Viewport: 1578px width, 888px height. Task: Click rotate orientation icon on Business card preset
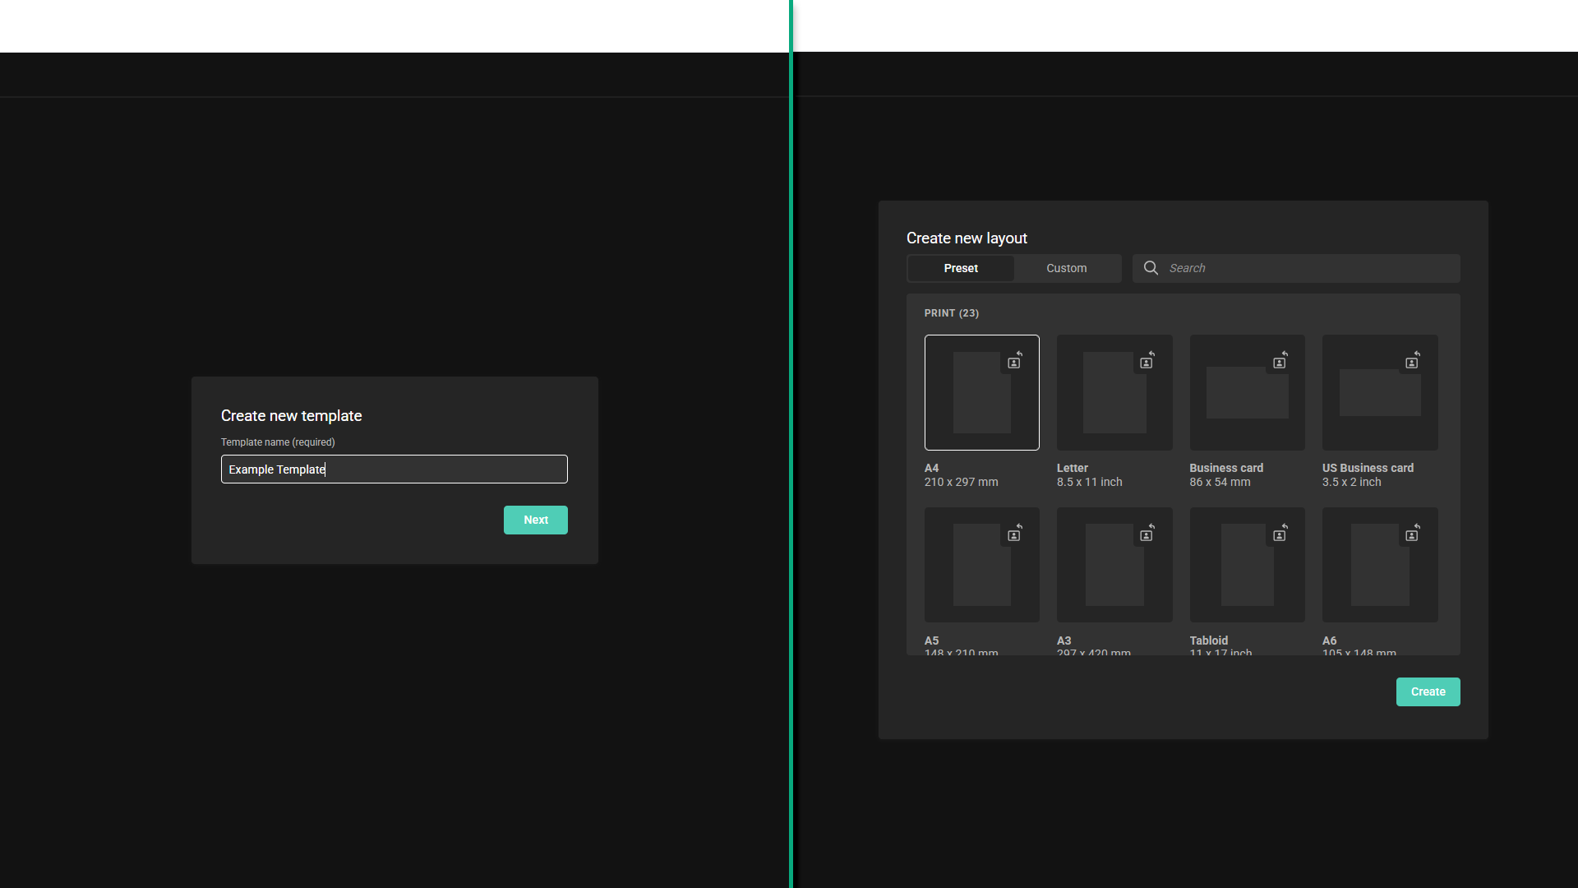pos(1280,361)
